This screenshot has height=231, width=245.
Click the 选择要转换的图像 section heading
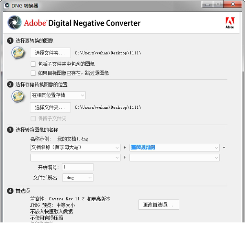click(34, 41)
